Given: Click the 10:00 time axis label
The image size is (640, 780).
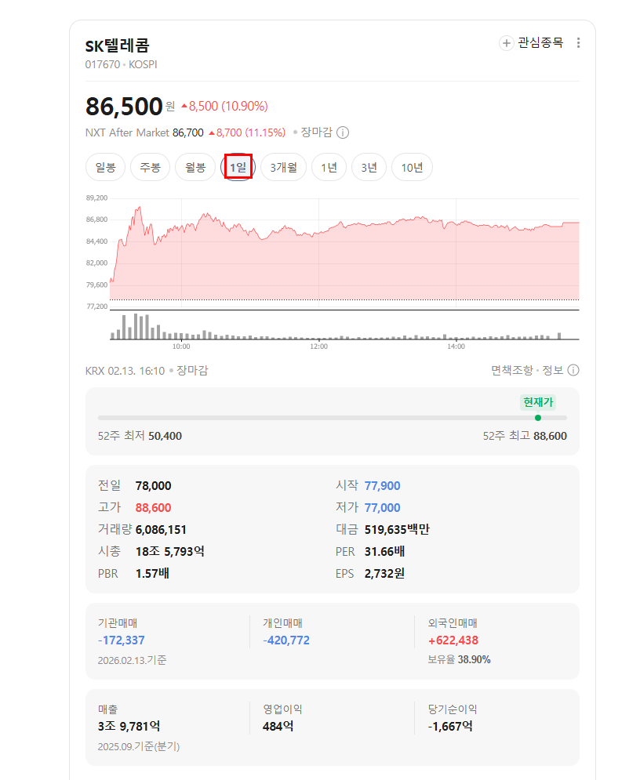Looking at the screenshot, I should 181,346.
